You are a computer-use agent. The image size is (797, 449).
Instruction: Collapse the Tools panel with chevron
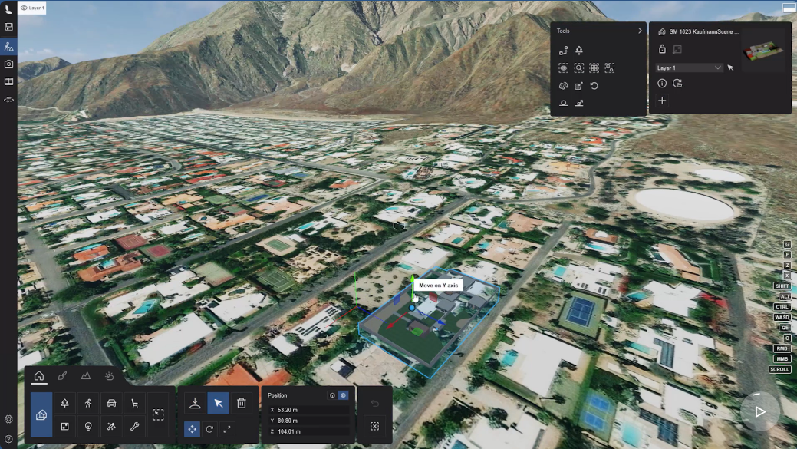640,31
